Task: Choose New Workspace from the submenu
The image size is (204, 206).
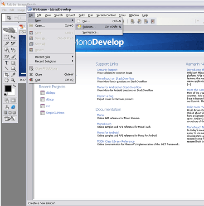Action: pyautogui.click(x=99, y=32)
